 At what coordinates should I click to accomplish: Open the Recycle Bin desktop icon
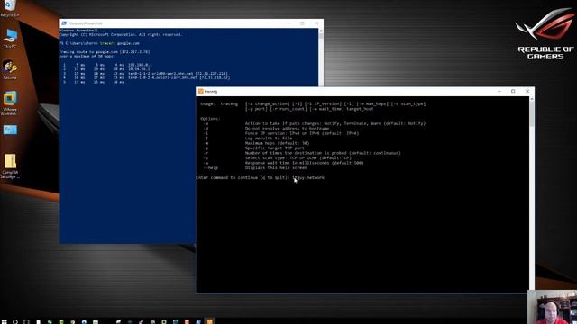[x=10, y=8]
